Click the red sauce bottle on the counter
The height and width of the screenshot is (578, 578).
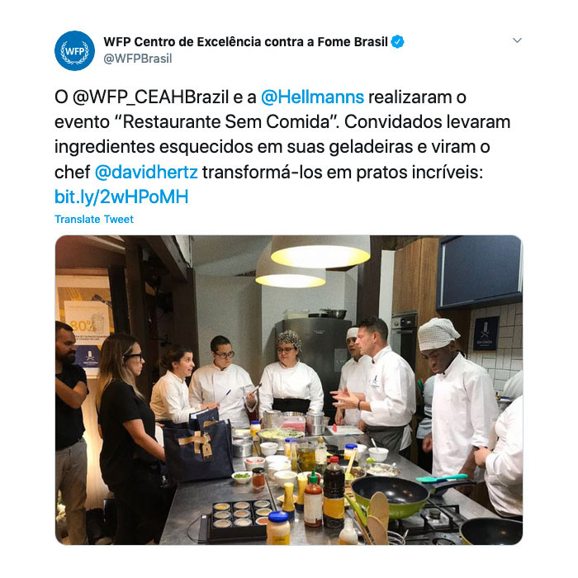coord(313,500)
